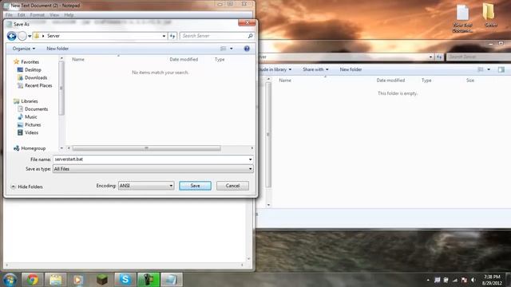The width and height of the screenshot is (511, 287).
Task: Toggle preview pane icon in Explorer window
Action: (501, 69)
